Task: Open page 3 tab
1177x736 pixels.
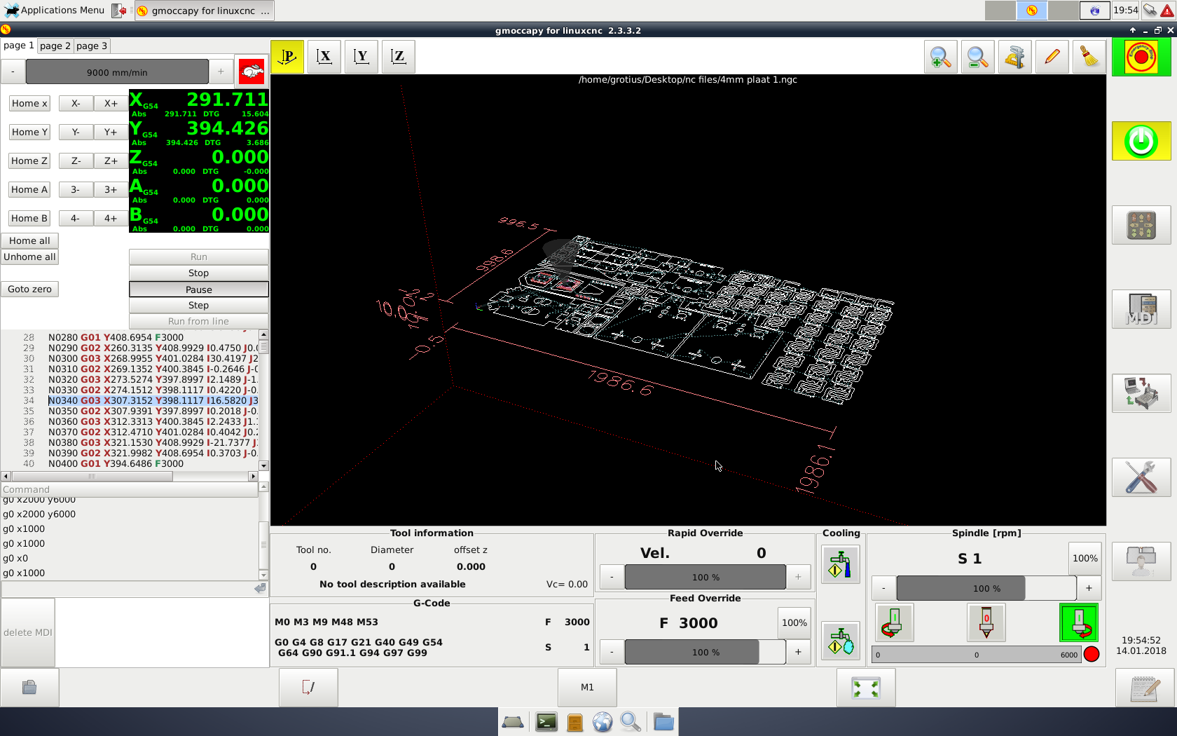Action: click(x=91, y=46)
